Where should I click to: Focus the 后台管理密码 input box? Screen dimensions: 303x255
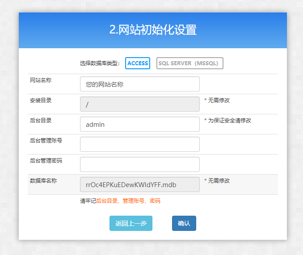tap(139, 164)
